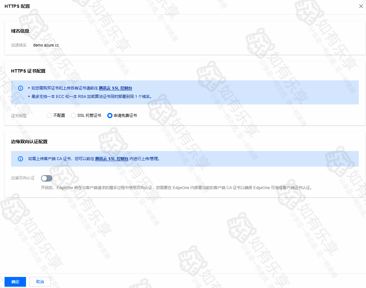The height and width of the screenshot is (288, 366).
Task: Click the HTTPS 证书配置 section heading
Action: [x=28, y=71]
